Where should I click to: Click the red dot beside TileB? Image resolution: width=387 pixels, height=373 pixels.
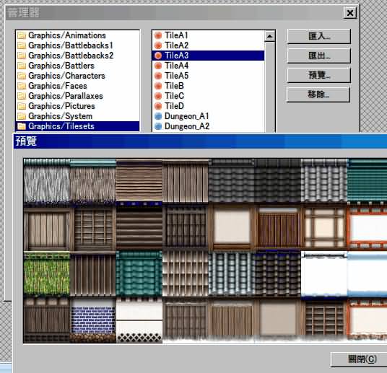(x=158, y=86)
